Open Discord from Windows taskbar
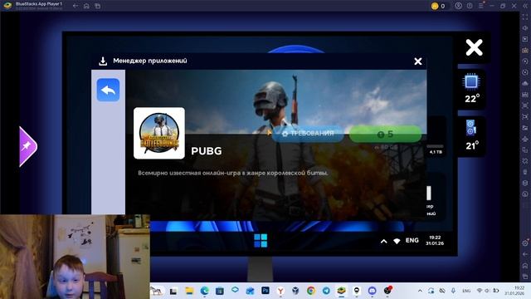 [373, 291]
